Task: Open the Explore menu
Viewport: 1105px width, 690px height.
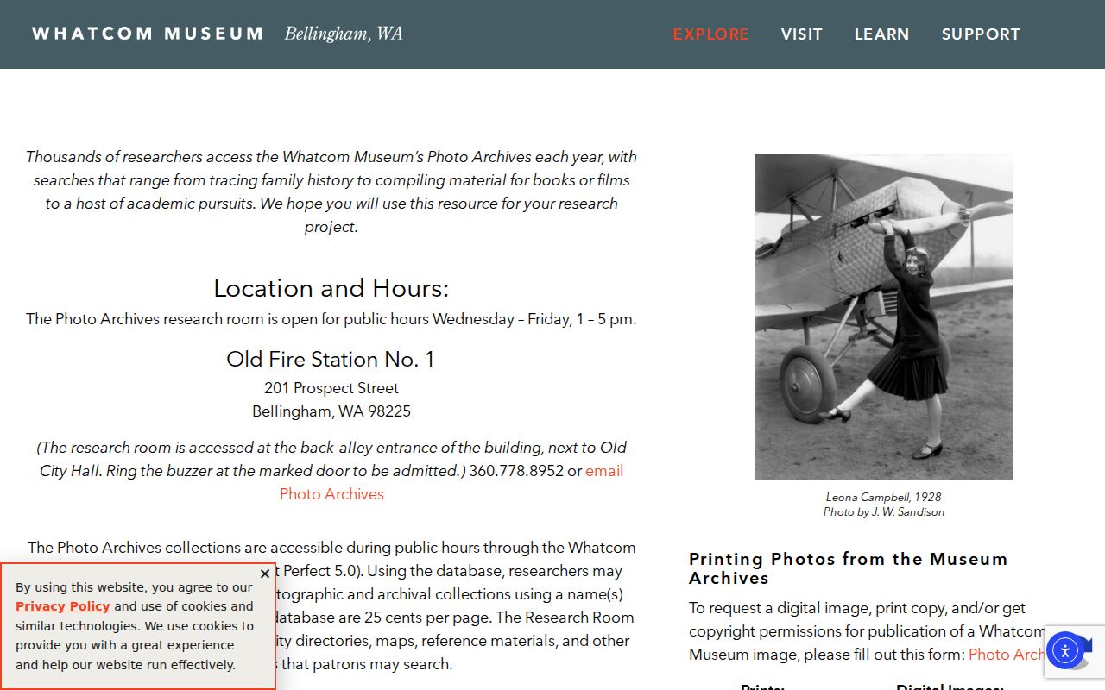Action: [x=711, y=34]
